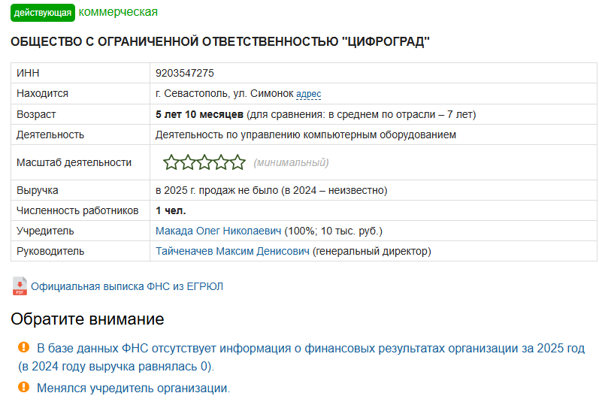Click the 'коммерческая' organization type label
Image resolution: width=599 pixels, height=402 pixels.
coord(118,12)
